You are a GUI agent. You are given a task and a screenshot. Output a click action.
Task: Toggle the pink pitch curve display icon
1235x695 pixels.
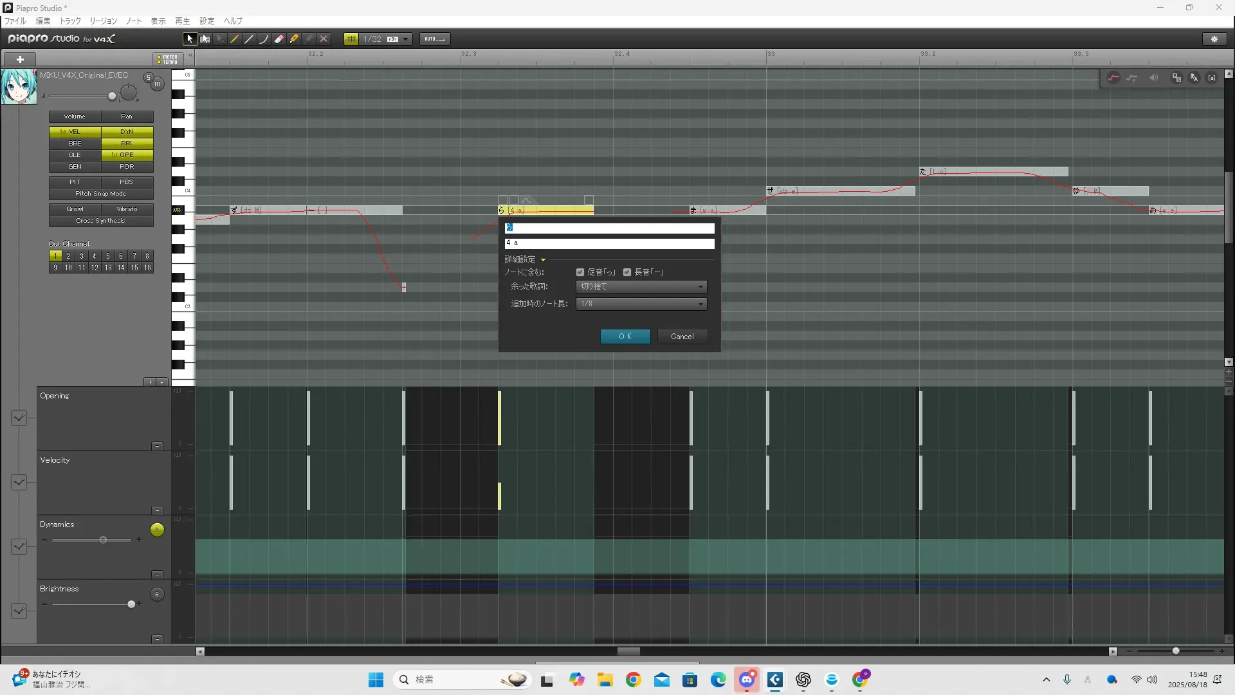[1113, 78]
